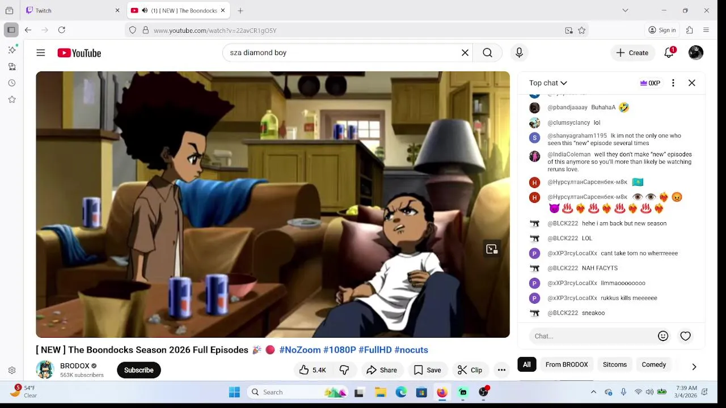
Task: View site security padlock info
Action: pos(145,31)
